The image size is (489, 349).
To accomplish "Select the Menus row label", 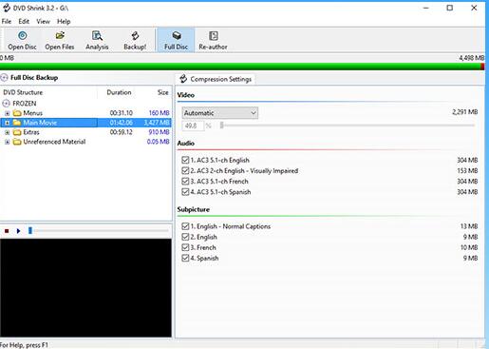I will point(33,113).
